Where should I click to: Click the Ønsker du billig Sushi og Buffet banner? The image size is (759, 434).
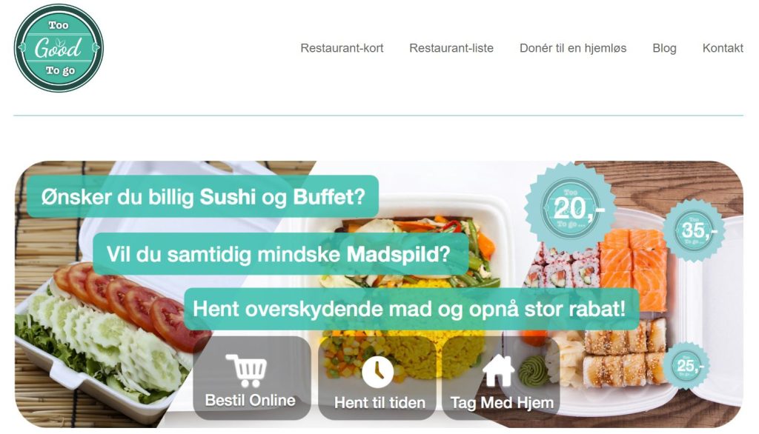coord(203,196)
